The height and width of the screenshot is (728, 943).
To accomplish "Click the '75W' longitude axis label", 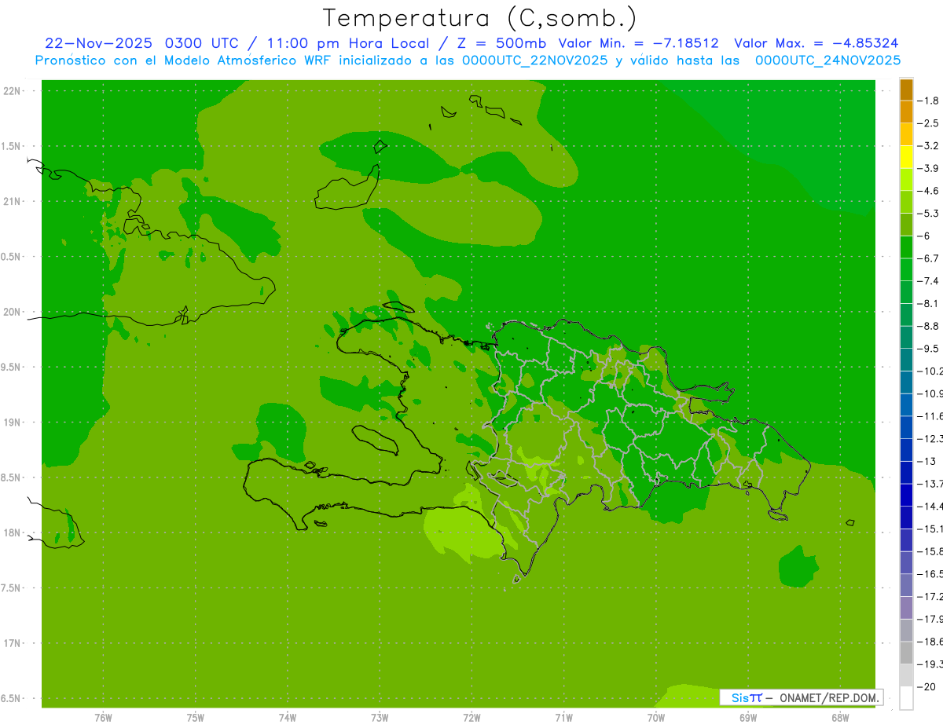I will [x=196, y=718].
